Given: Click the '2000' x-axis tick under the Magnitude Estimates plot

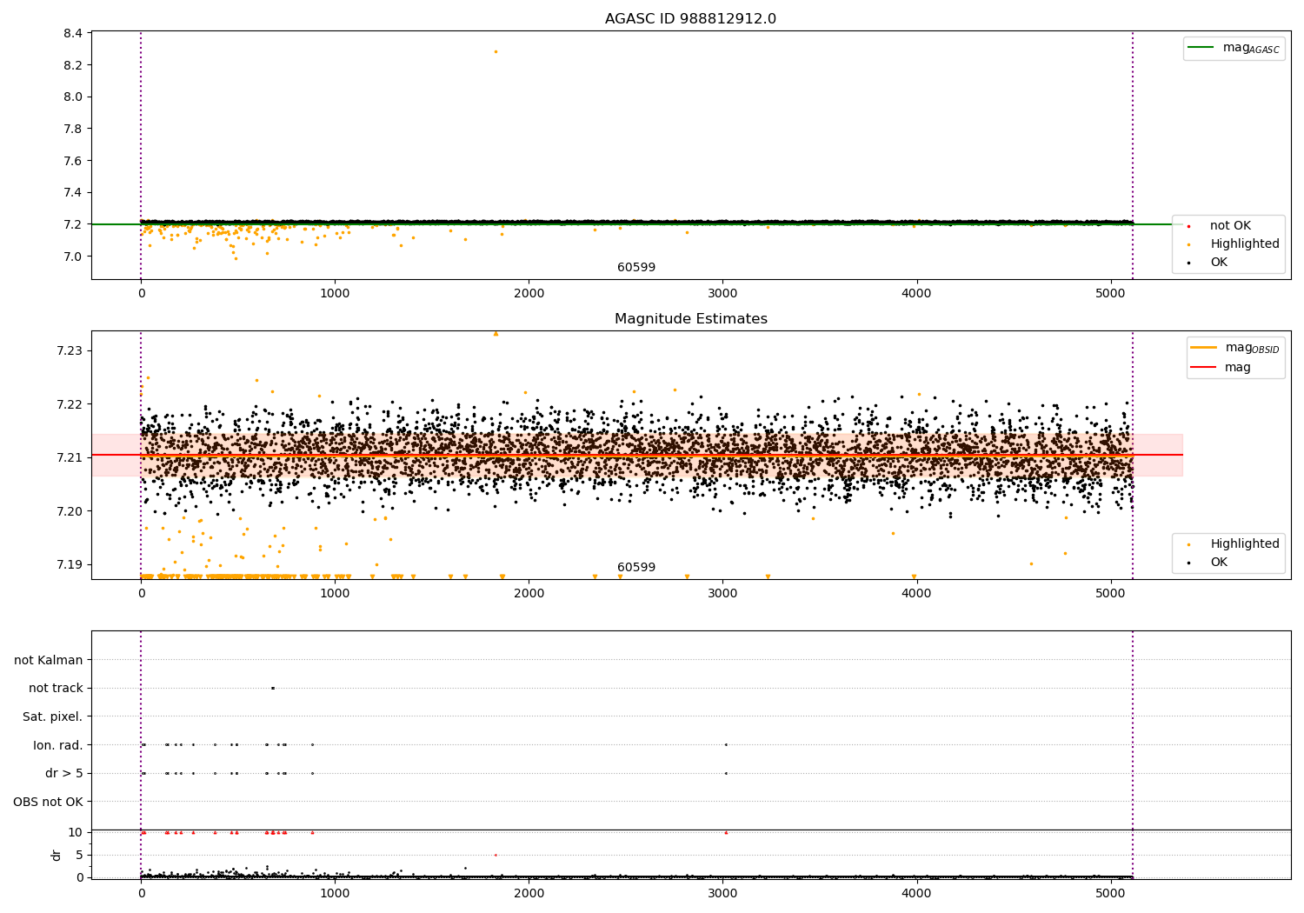Looking at the screenshot, I should pyautogui.click(x=529, y=594).
